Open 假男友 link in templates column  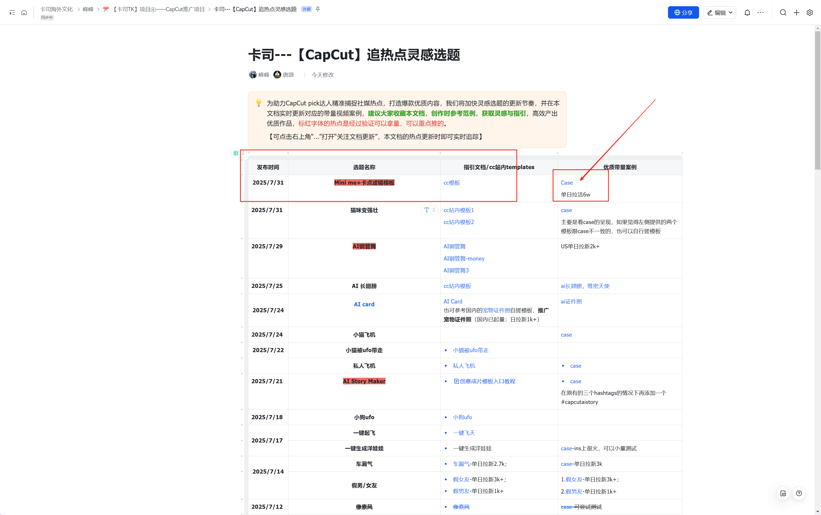click(x=461, y=491)
